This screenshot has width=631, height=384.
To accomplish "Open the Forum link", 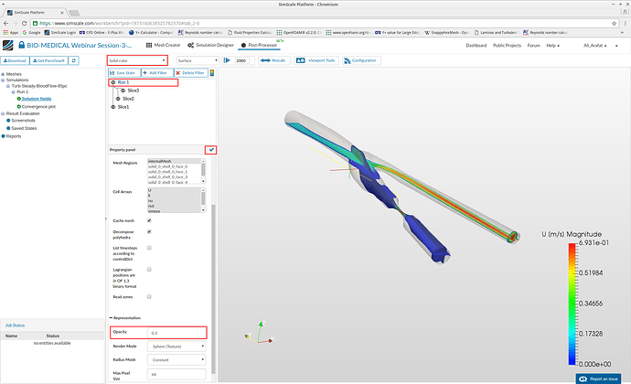I will click(x=534, y=46).
